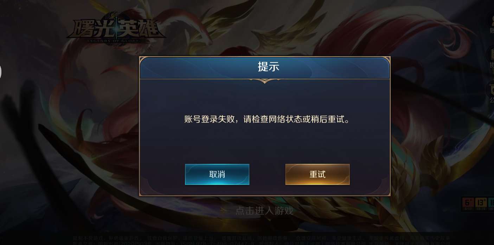Open the agreement (协议) icon

(x=491, y=58)
